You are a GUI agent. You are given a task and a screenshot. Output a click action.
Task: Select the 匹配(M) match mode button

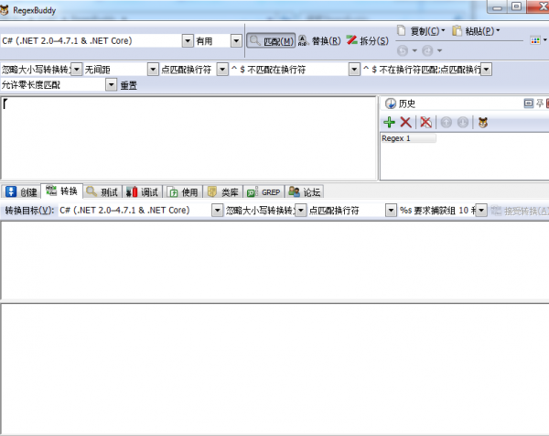click(x=271, y=41)
